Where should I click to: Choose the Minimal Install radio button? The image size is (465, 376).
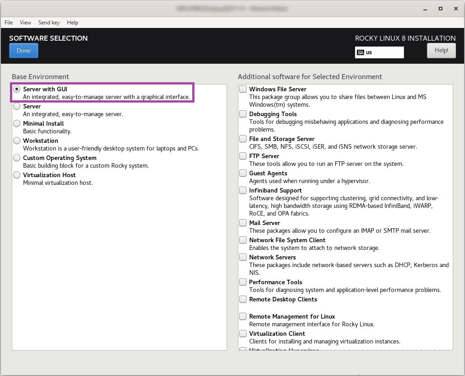click(17, 123)
